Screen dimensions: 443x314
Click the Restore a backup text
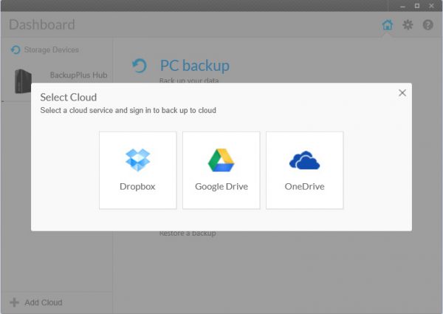188,233
